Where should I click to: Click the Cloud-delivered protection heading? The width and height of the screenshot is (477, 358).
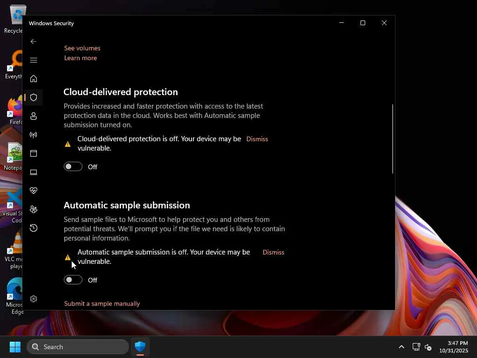pos(121,92)
